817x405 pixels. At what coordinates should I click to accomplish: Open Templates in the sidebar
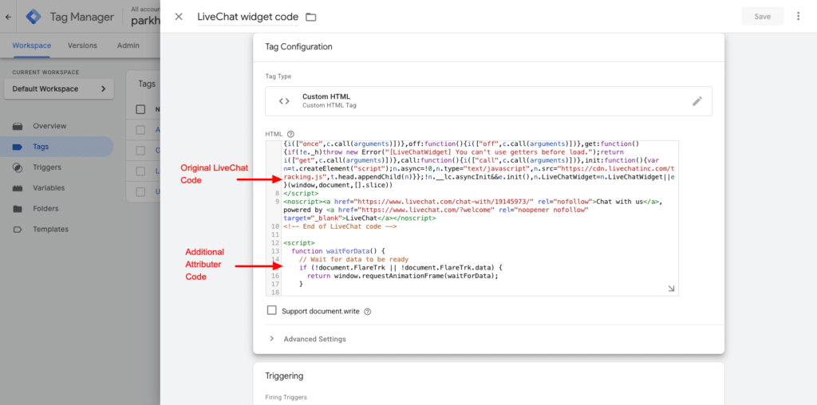[50, 229]
